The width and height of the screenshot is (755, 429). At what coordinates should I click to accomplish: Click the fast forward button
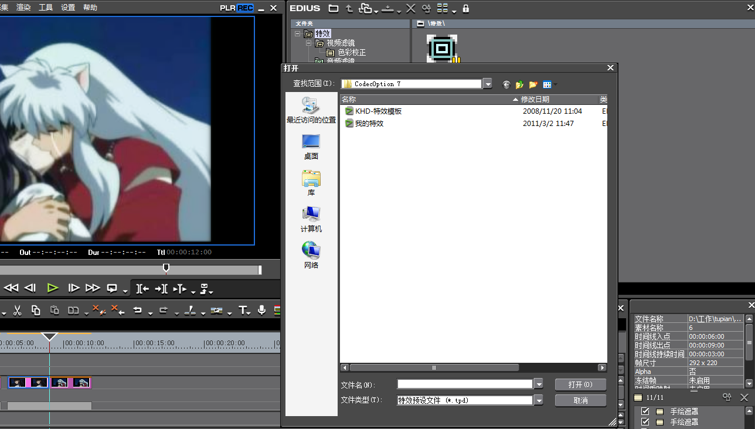(x=93, y=288)
